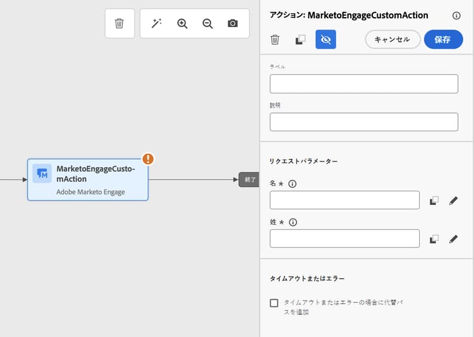474x337 pixels.
Task: Click the ラベル input field
Action: [363, 84]
